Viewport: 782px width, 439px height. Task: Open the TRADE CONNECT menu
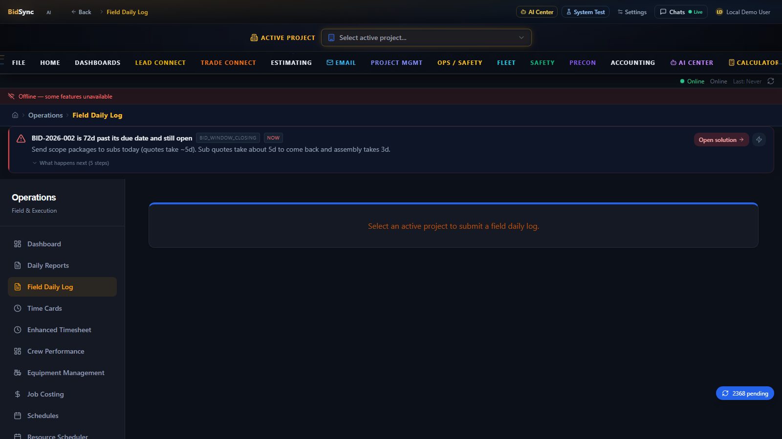(x=228, y=62)
